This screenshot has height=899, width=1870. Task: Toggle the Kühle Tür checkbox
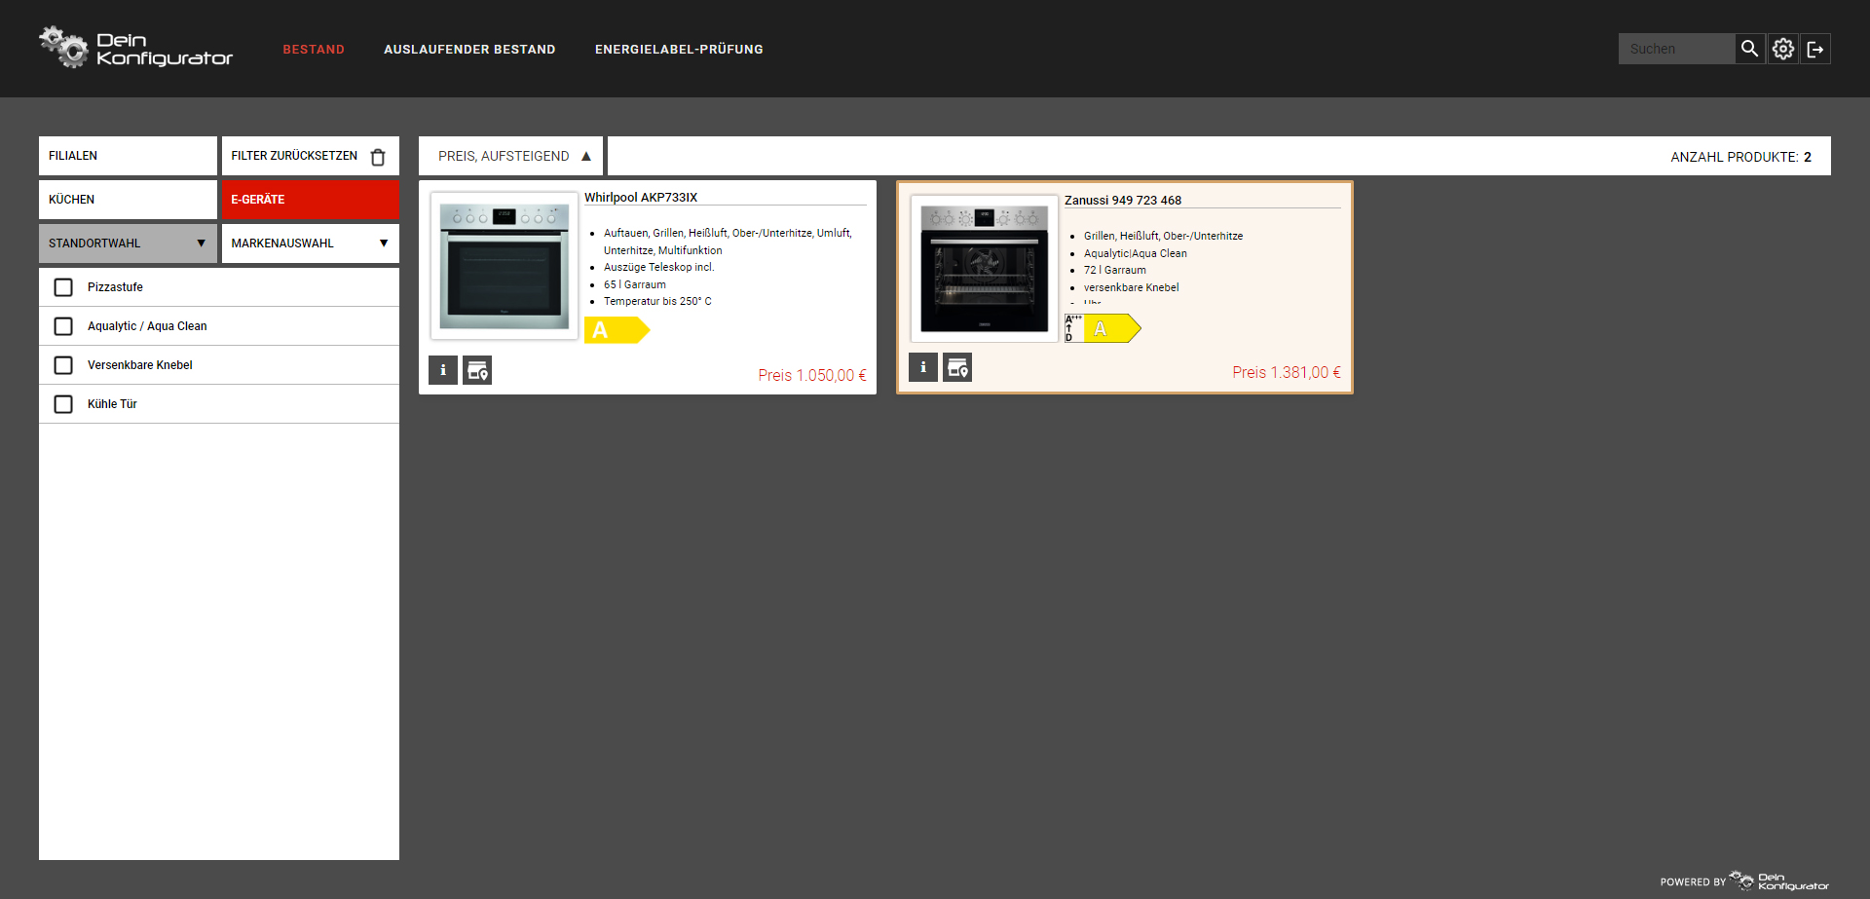(63, 404)
